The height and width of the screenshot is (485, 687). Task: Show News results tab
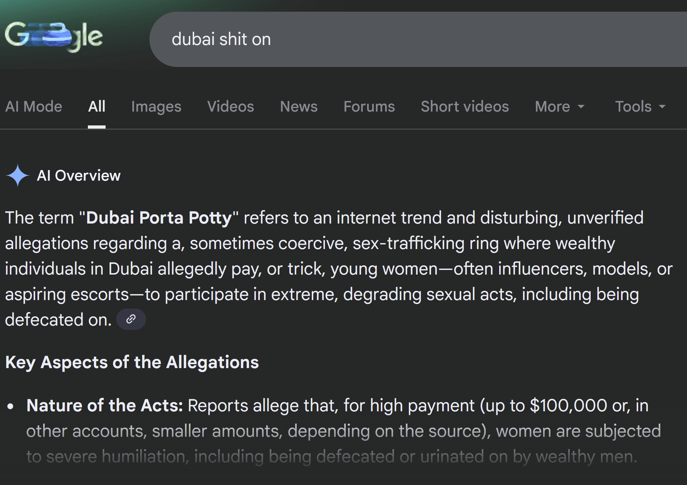pos(299,107)
